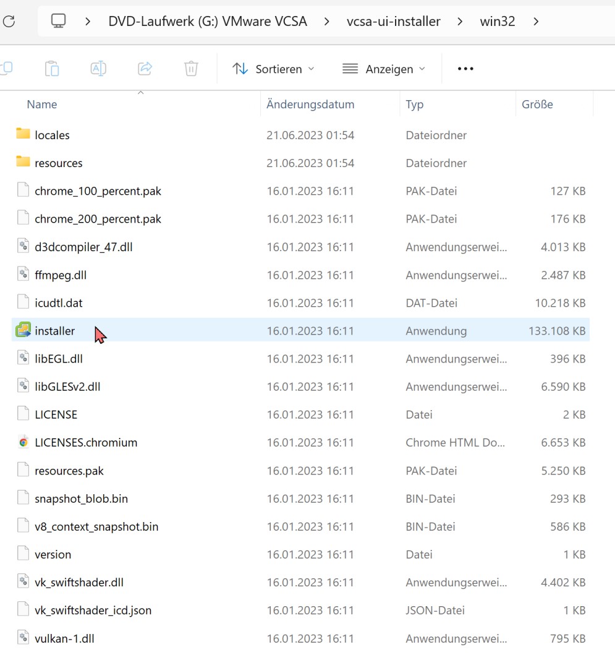Viewport: 615px width, 668px height.
Task: Select the file v8_context_snapshot.bin
Action: tap(96, 526)
